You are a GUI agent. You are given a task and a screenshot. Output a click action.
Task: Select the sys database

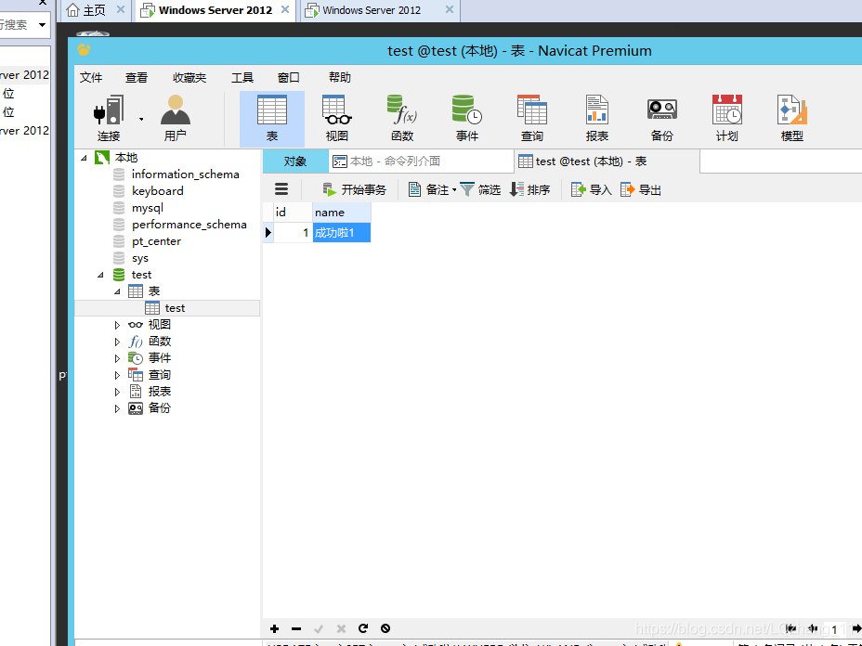click(139, 258)
